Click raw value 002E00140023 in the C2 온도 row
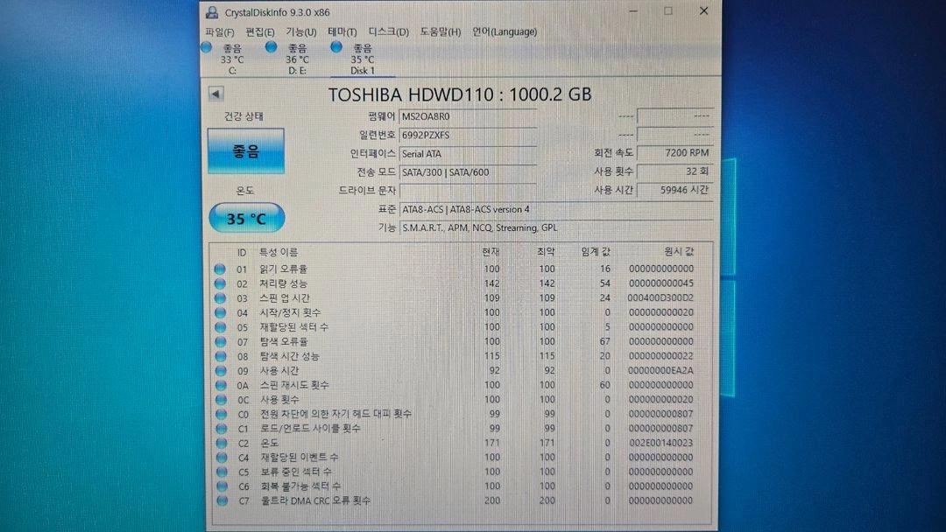The width and height of the screenshot is (946, 532). (x=660, y=443)
